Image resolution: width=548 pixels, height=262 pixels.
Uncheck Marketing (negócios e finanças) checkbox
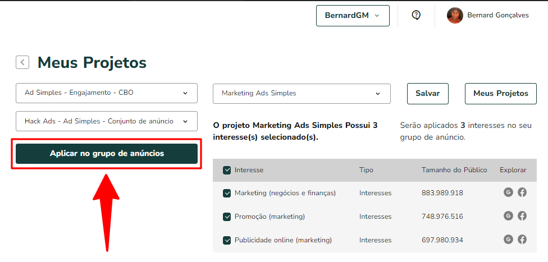point(227,193)
